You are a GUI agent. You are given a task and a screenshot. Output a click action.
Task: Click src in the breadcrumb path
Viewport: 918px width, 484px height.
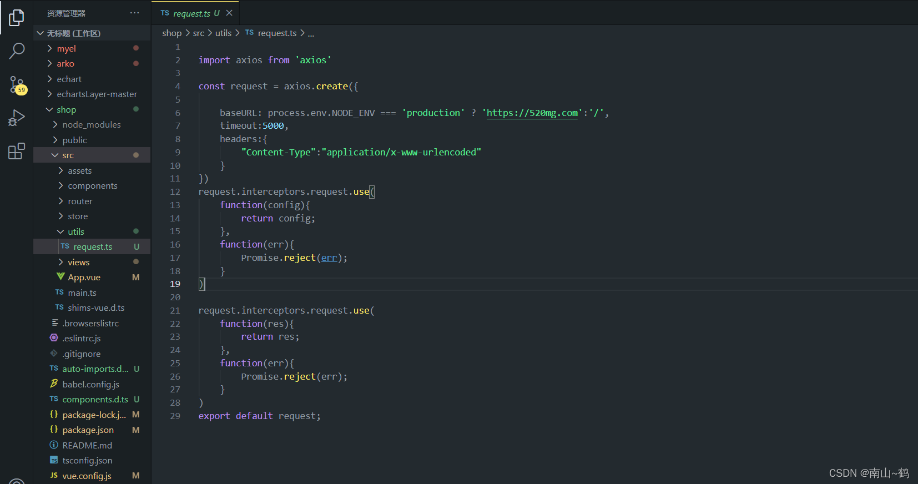point(199,33)
